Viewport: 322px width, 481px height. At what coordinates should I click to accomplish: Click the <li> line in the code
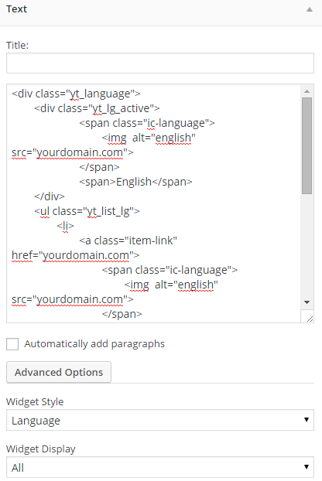[x=65, y=226]
